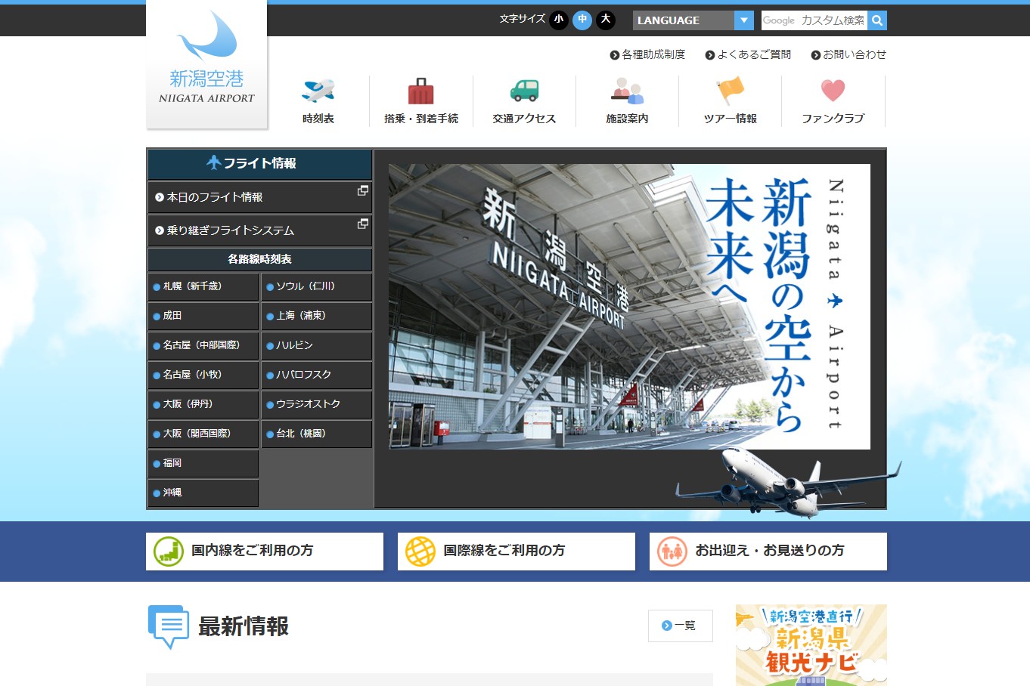Click 国内線をご利用の方 button

[x=265, y=552]
